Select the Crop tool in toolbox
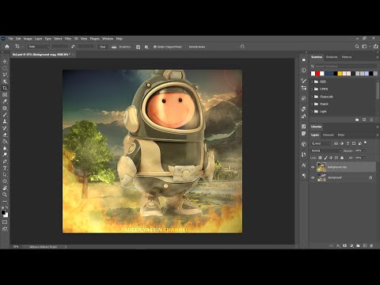The width and height of the screenshot is (380, 285). [x=5, y=88]
